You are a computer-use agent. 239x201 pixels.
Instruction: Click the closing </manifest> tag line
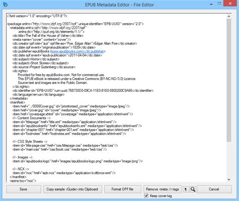point(18,177)
